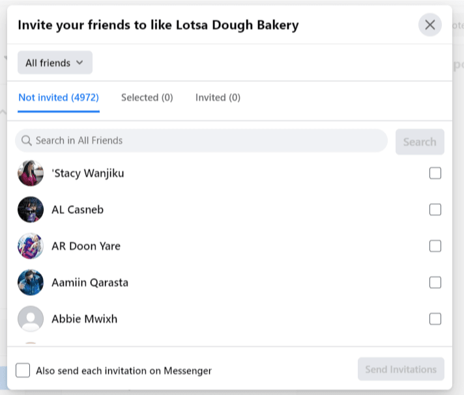Click the Search button
464x395 pixels.
click(420, 142)
